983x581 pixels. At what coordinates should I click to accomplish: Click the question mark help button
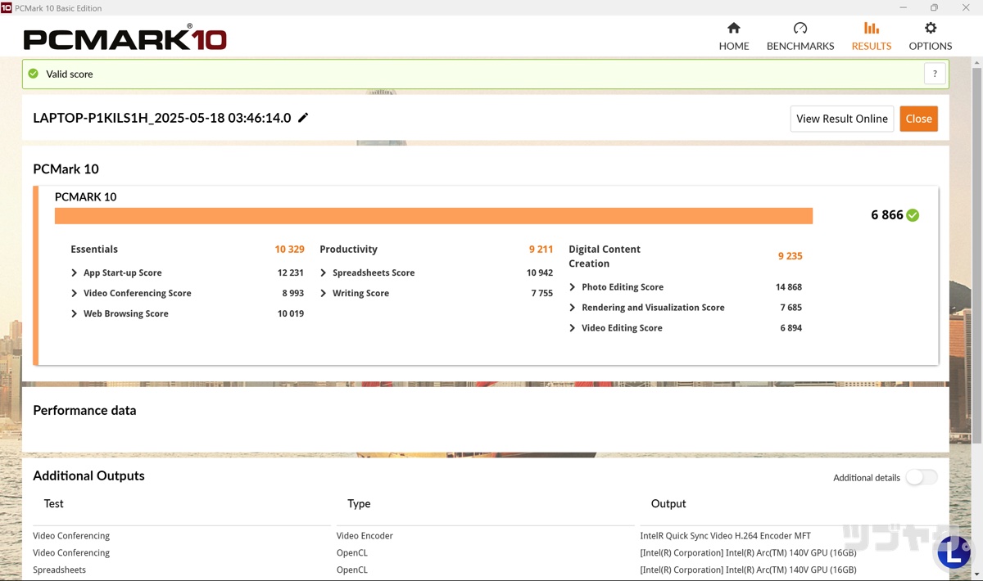(935, 74)
